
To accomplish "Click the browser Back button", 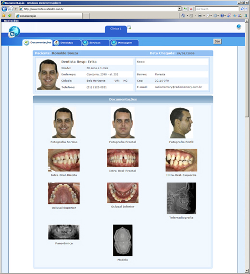I will click(4, 9).
